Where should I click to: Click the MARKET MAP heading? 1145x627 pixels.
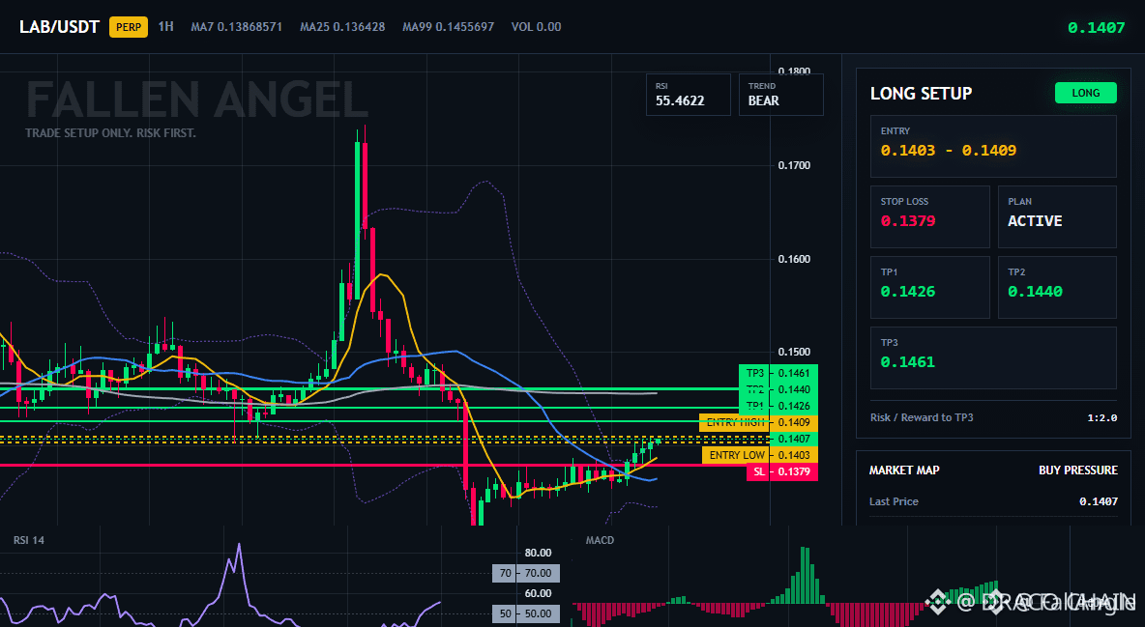tap(904, 470)
